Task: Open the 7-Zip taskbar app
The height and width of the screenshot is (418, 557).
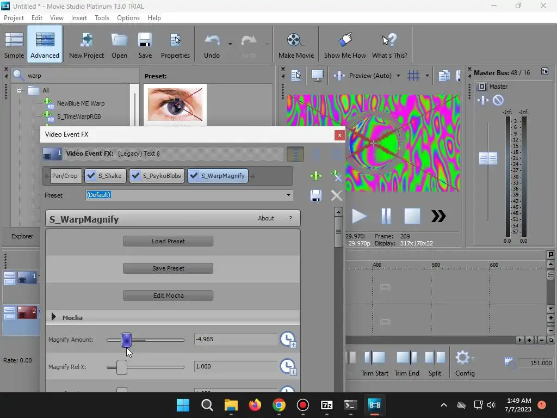Action: pos(326,405)
